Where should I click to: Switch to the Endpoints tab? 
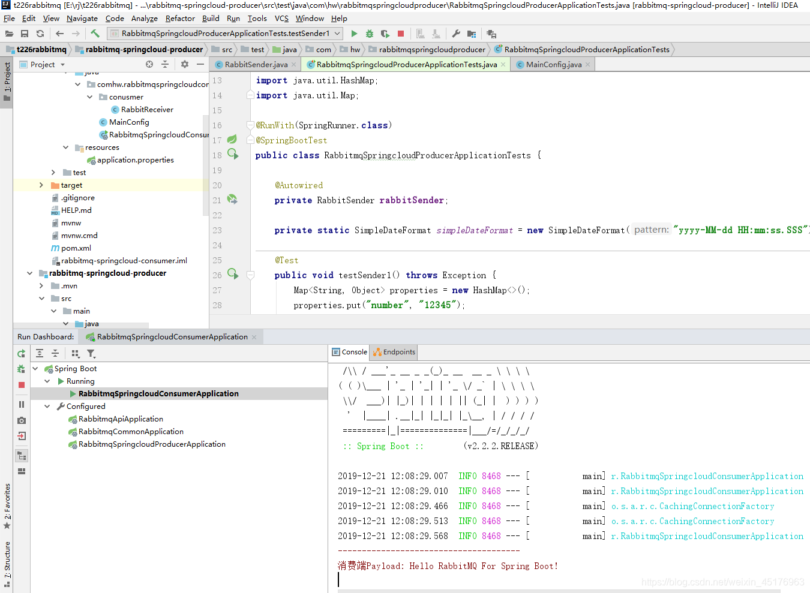(394, 352)
